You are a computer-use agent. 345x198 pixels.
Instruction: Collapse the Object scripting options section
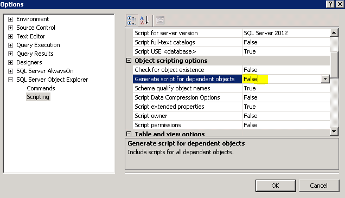129,61
